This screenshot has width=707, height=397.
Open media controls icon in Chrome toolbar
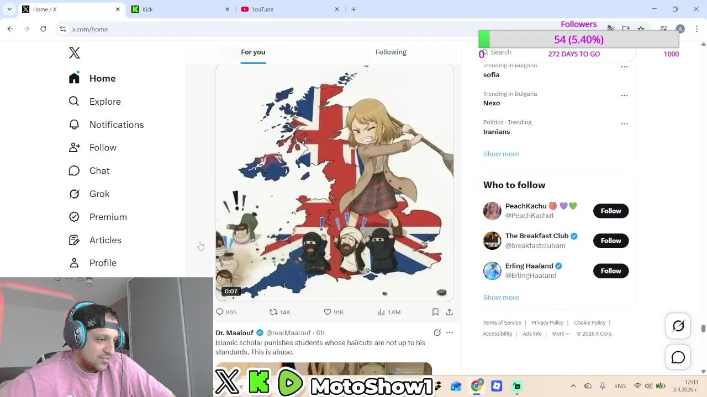(x=664, y=29)
